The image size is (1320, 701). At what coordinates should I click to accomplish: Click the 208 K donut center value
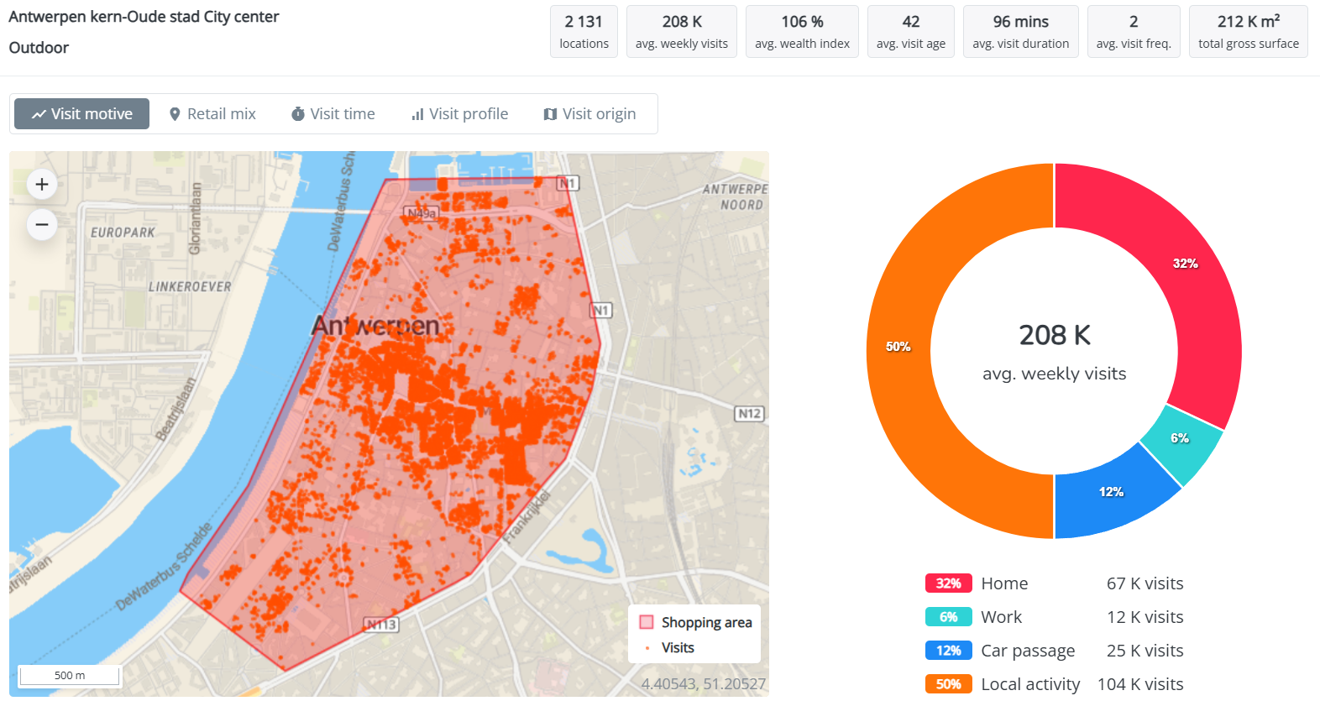[x=1055, y=335]
